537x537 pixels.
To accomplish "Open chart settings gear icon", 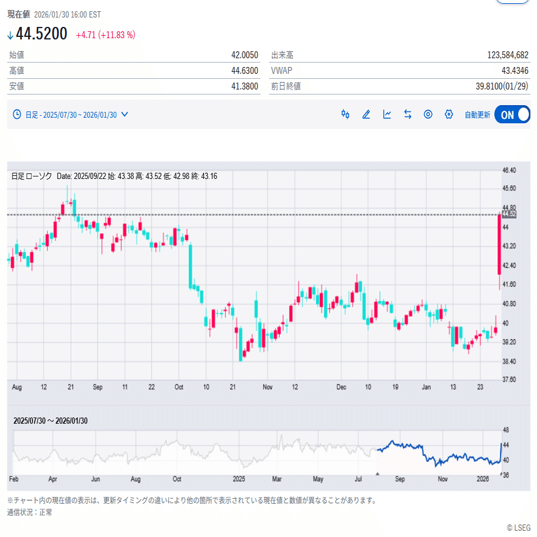I will (449, 115).
